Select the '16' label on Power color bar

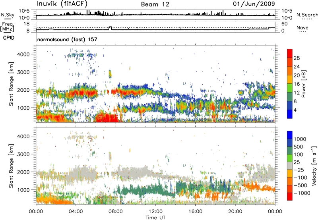click(x=297, y=84)
